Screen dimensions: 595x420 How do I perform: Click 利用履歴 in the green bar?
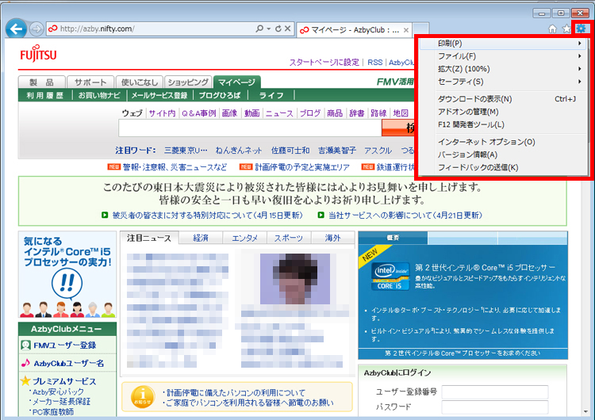coord(44,95)
